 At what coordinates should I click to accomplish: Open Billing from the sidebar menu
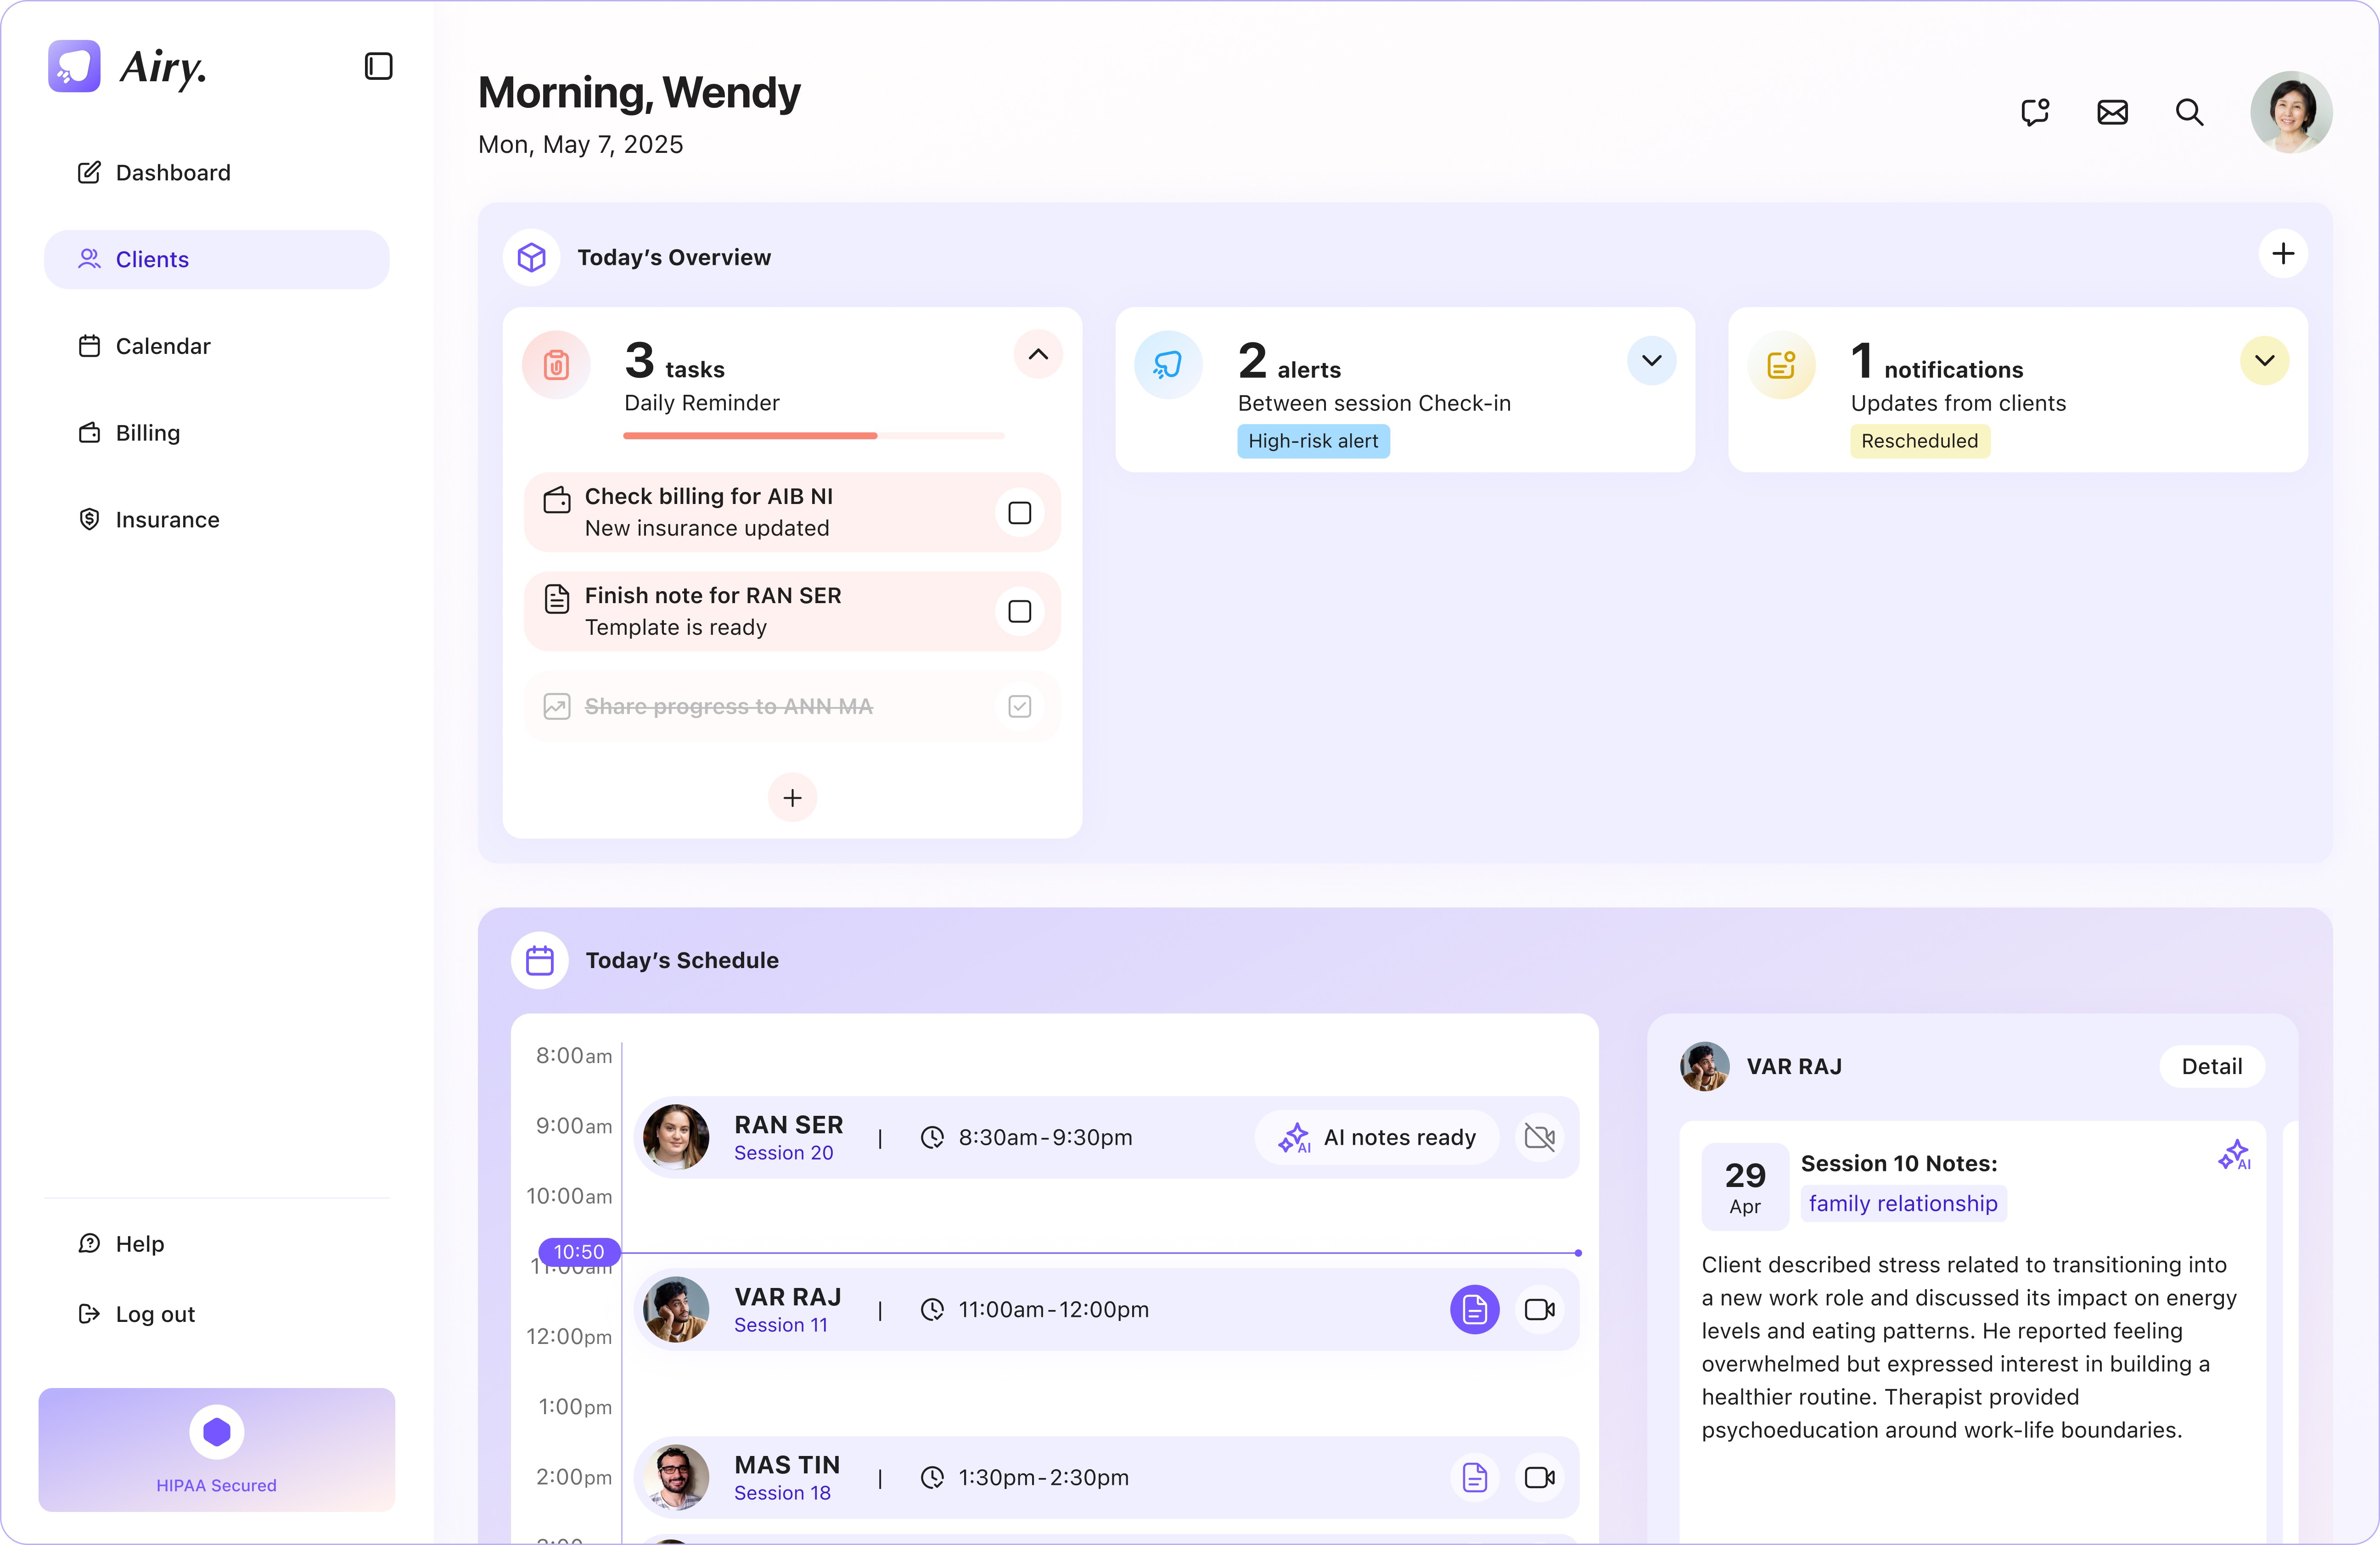(x=147, y=433)
